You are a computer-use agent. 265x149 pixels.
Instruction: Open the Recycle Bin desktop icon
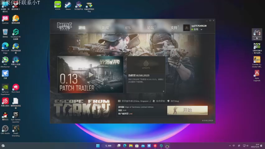point(5,33)
